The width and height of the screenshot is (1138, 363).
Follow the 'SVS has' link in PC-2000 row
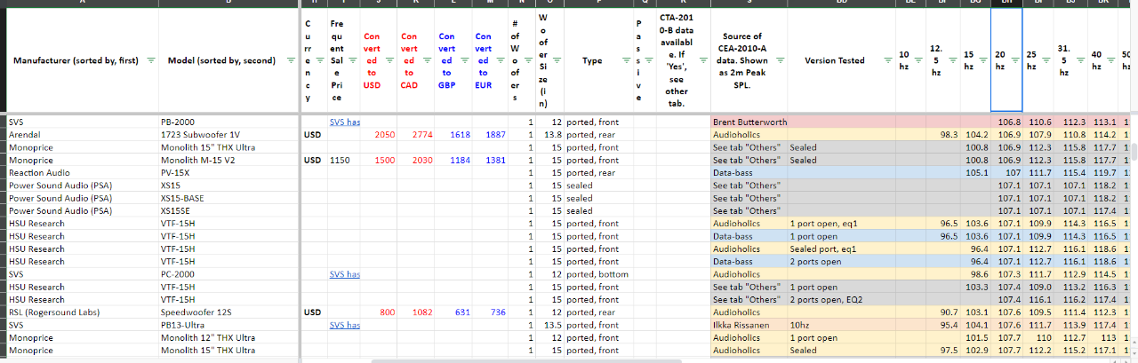[x=344, y=274]
